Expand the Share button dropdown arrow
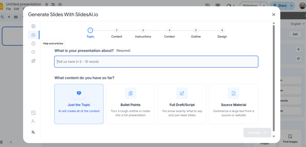The height and width of the screenshot is (147, 306). coord(292,5)
